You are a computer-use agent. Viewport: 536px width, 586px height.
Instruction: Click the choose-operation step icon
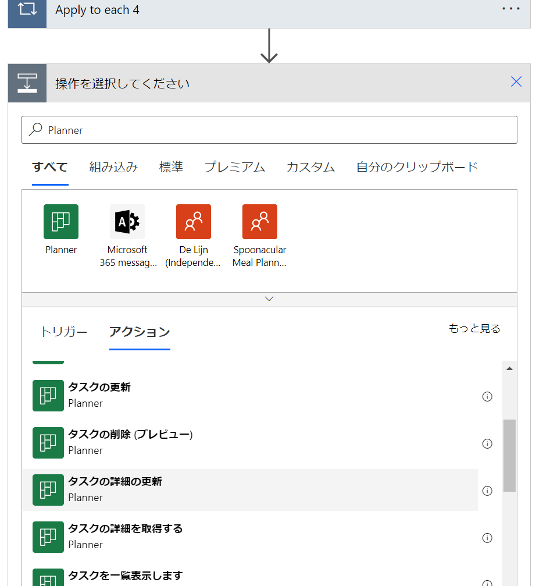pos(27,83)
